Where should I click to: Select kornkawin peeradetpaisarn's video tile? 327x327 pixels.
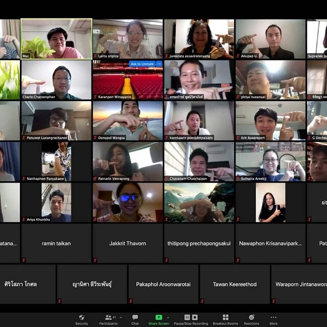pos(199,121)
